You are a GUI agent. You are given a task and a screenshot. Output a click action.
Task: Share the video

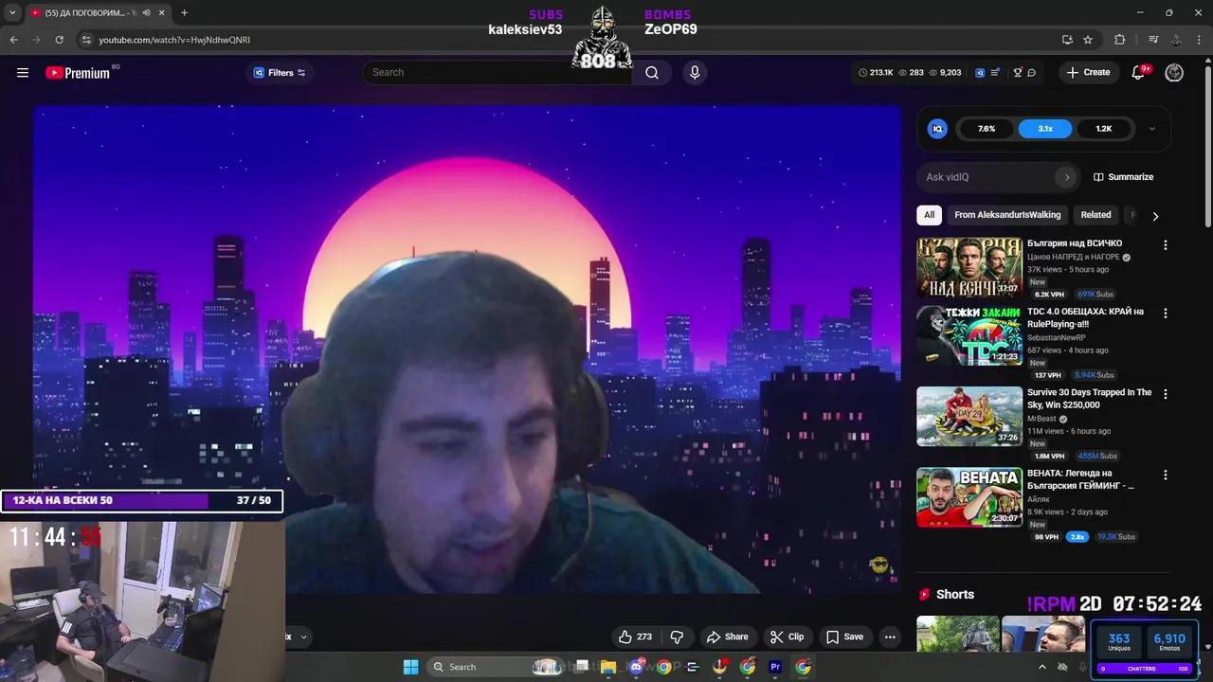point(727,637)
